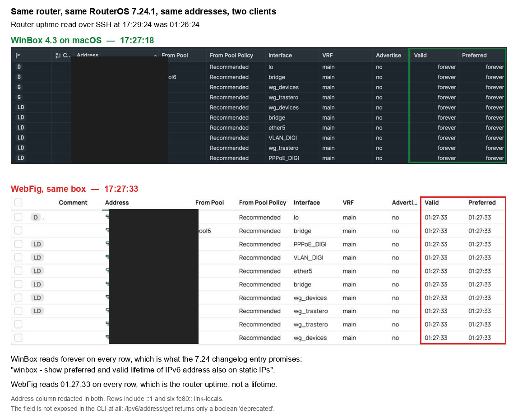This screenshot has height=414, width=518.
Task: Check the box for the lo interface row
Action: click(x=18, y=217)
